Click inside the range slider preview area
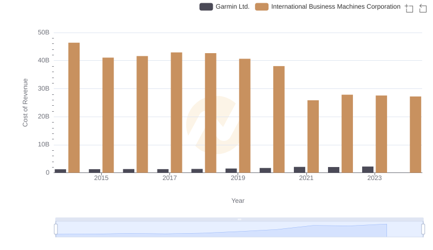433x250 pixels. 239,229
